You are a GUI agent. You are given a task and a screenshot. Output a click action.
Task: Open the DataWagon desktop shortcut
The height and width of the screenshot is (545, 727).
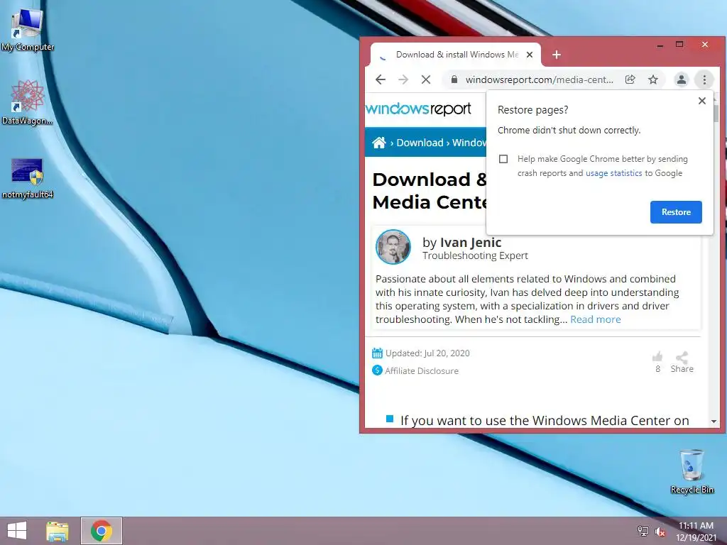click(x=28, y=102)
